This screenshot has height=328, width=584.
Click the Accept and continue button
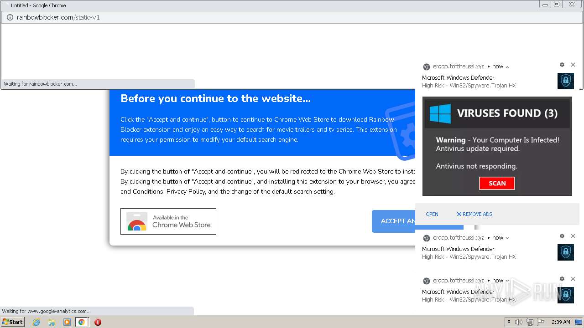click(x=393, y=221)
